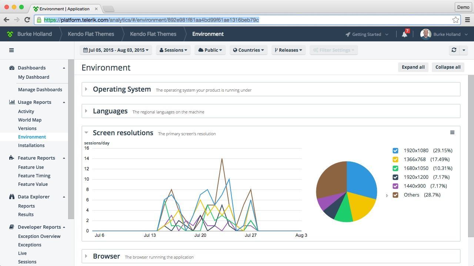Click the hamburger sidebar toggle icon
Screen dimensions: 474x266
[x=11, y=50]
